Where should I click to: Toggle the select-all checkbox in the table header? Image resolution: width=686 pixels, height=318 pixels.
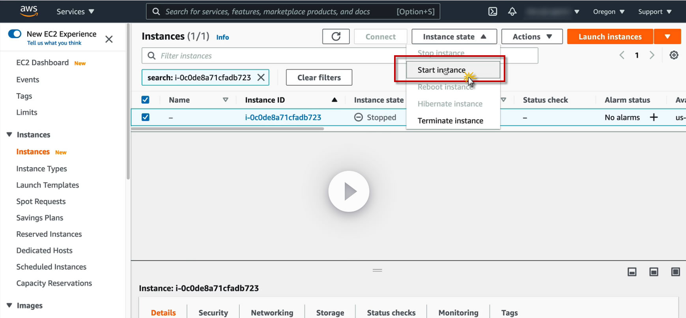point(145,100)
